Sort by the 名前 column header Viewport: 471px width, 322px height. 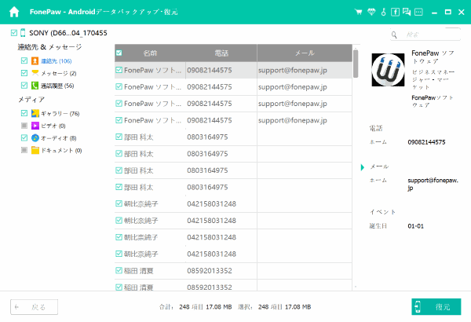pyautogui.click(x=150, y=53)
